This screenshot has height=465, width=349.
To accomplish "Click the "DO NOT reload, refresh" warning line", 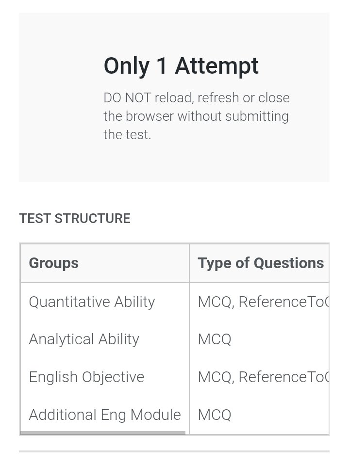I will click(x=196, y=98).
